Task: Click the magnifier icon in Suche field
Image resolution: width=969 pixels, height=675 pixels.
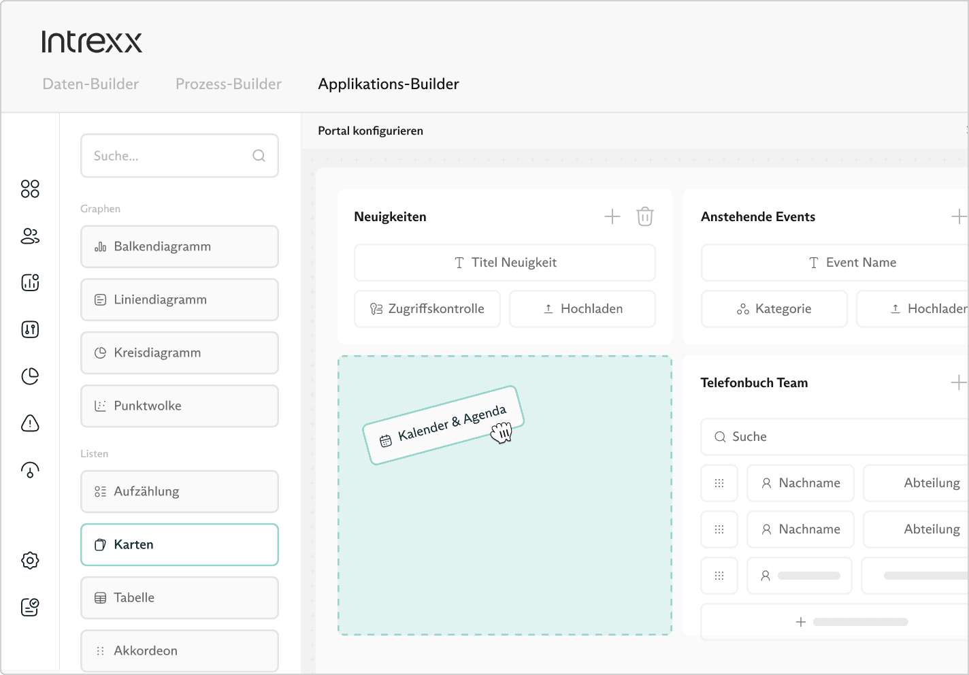Action: [259, 156]
